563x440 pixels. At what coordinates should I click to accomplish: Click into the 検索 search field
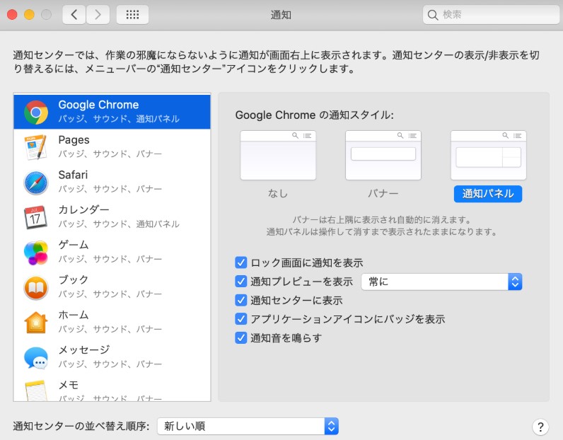coord(491,15)
